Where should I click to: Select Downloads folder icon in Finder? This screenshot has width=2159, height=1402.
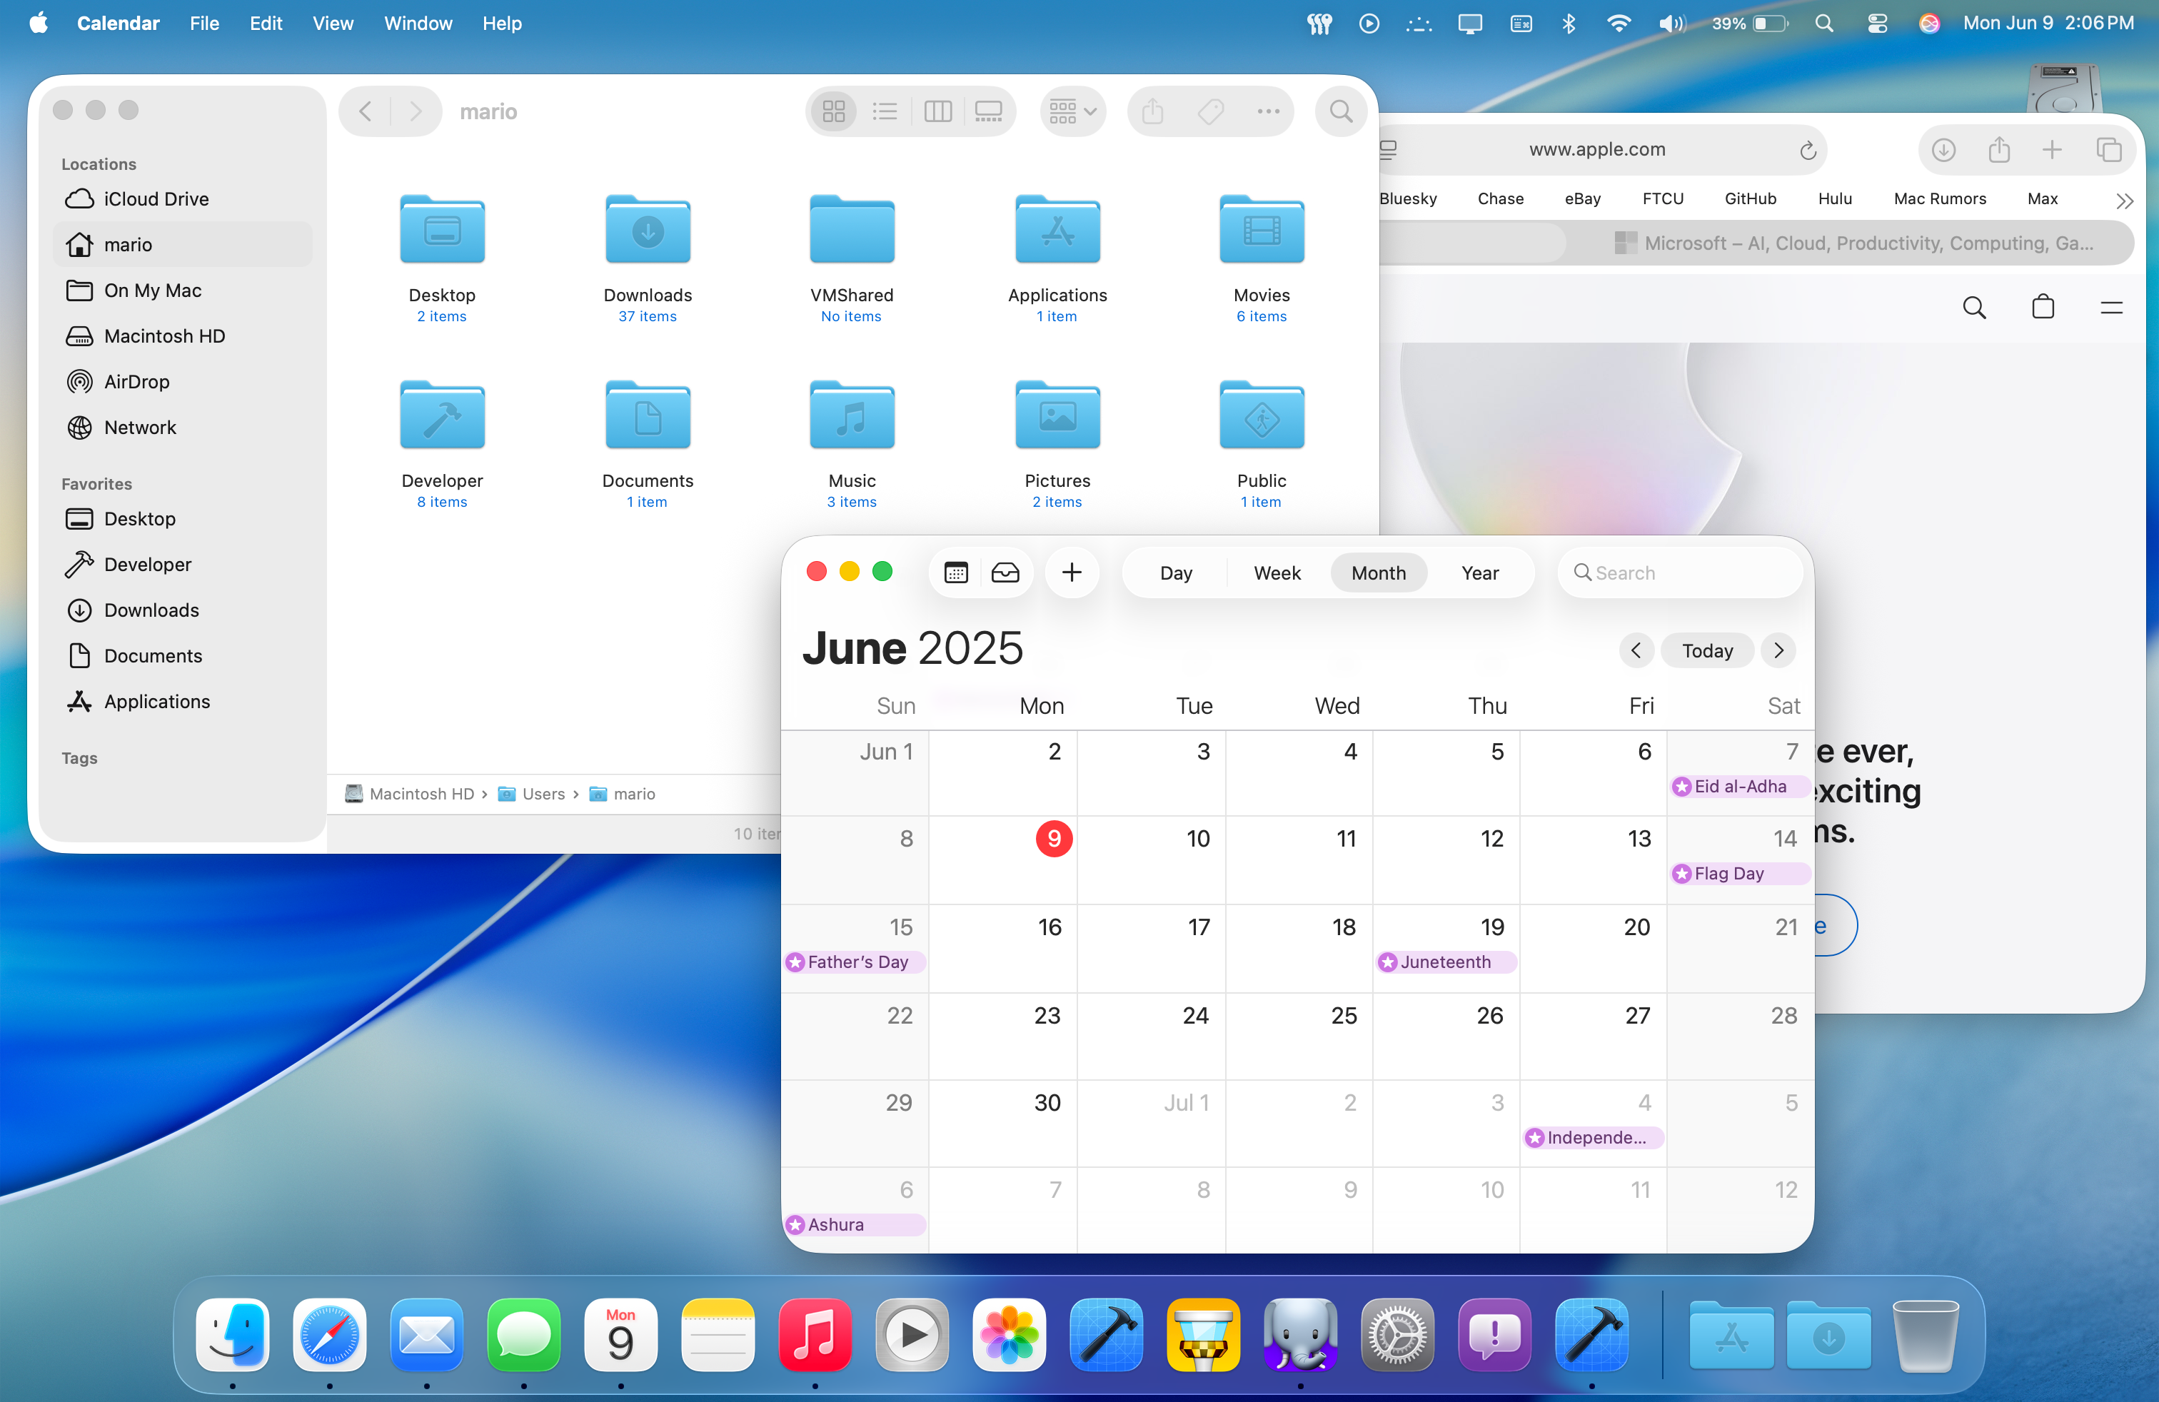(647, 231)
